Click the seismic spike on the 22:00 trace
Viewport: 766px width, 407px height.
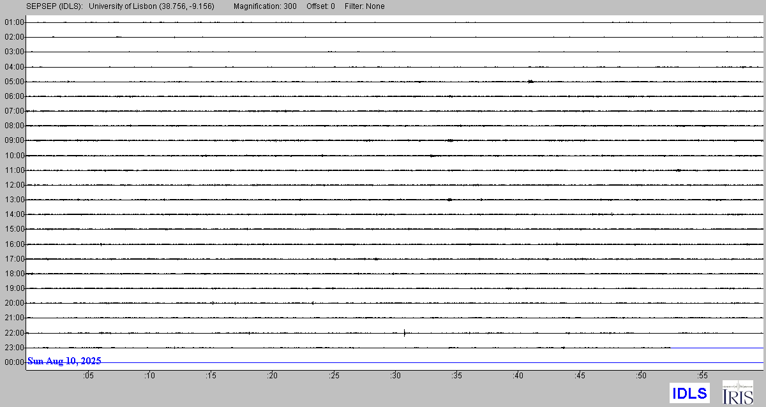click(x=404, y=332)
